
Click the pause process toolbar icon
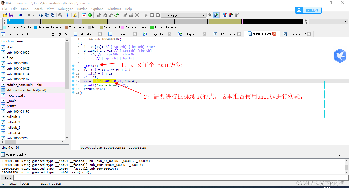[x=152, y=15]
